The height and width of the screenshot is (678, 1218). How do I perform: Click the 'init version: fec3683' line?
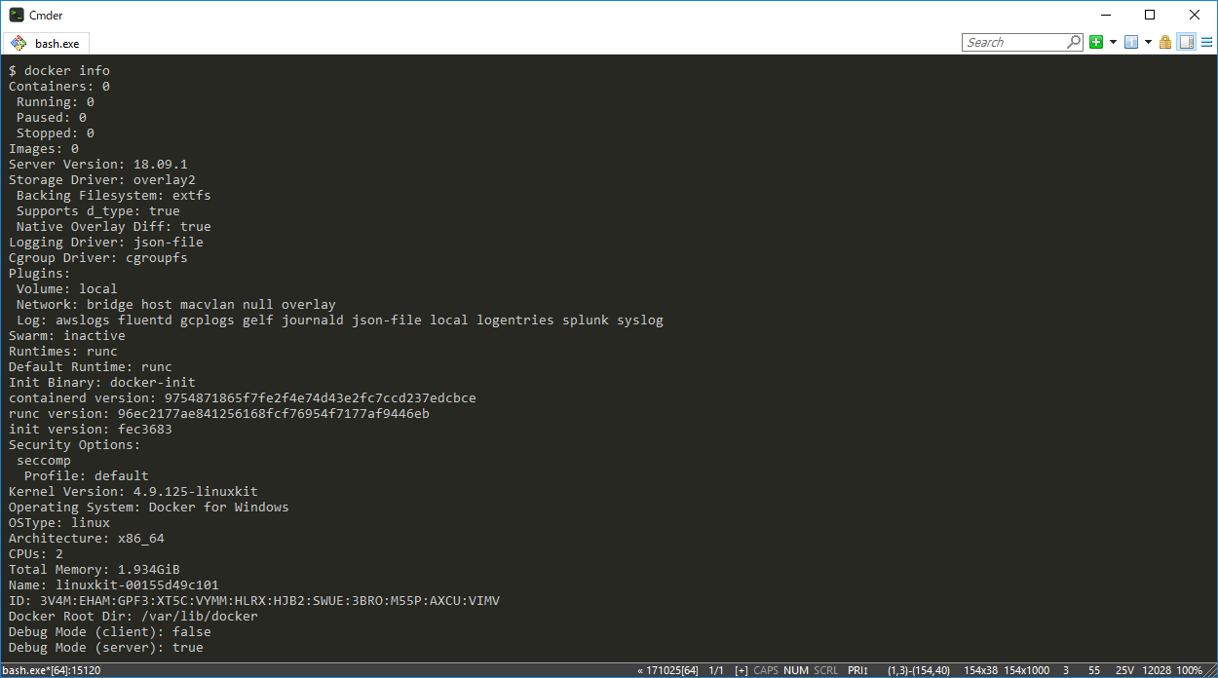[x=91, y=429]
